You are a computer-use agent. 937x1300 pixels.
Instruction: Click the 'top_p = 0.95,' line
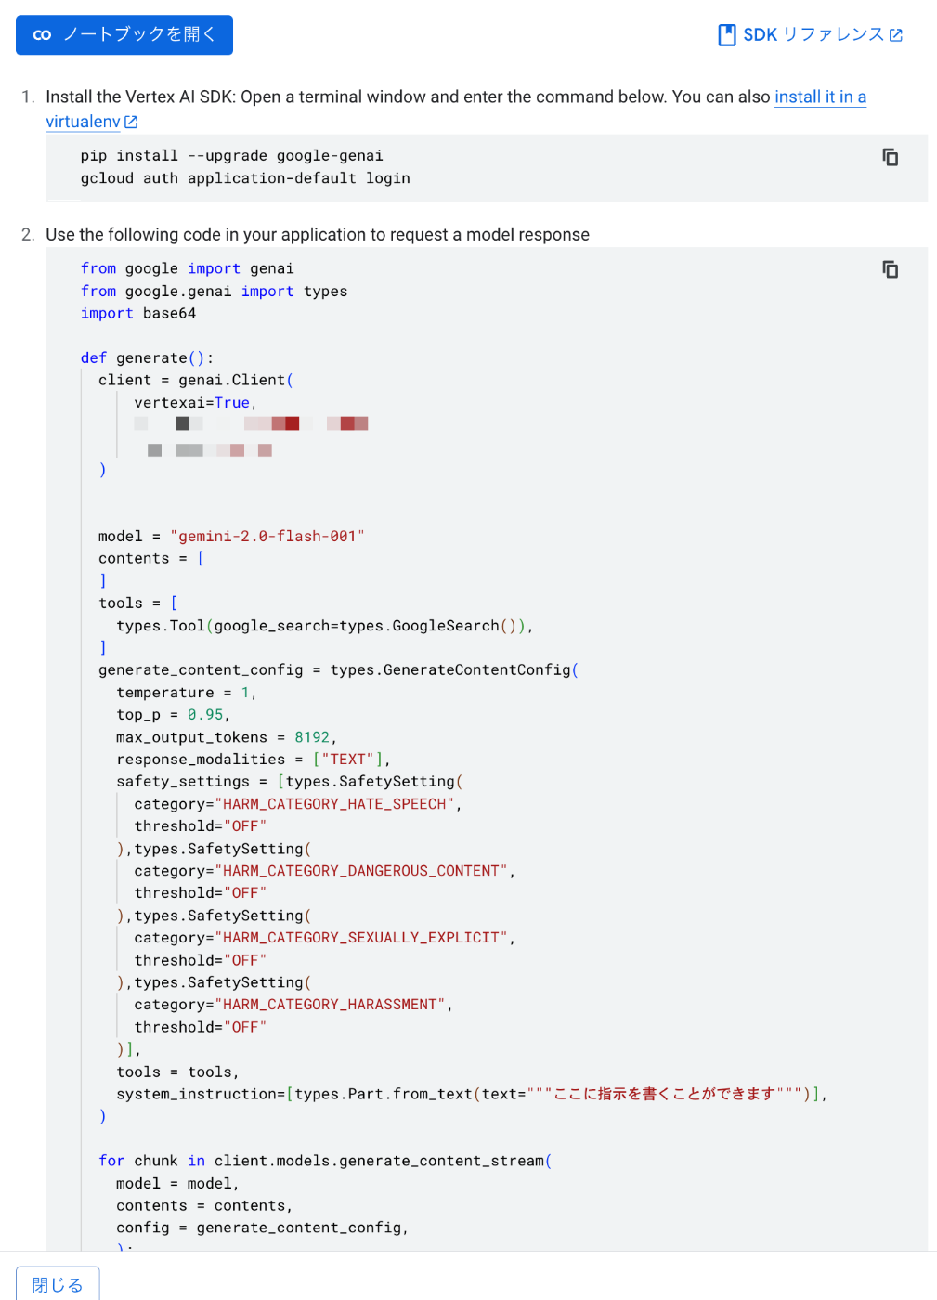point(173,715)
